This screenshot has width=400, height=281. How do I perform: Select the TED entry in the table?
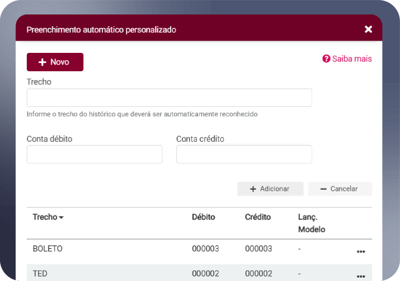(40, 273)
